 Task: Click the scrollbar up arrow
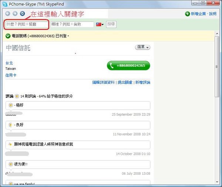217,34
